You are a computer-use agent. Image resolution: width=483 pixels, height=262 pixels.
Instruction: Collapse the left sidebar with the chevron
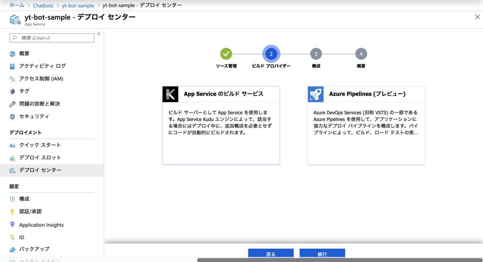tap(99, 34)
